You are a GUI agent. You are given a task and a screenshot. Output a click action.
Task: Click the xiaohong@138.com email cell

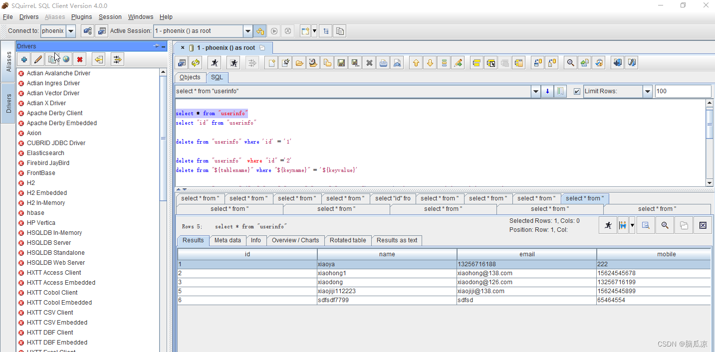tap(526, 273)
